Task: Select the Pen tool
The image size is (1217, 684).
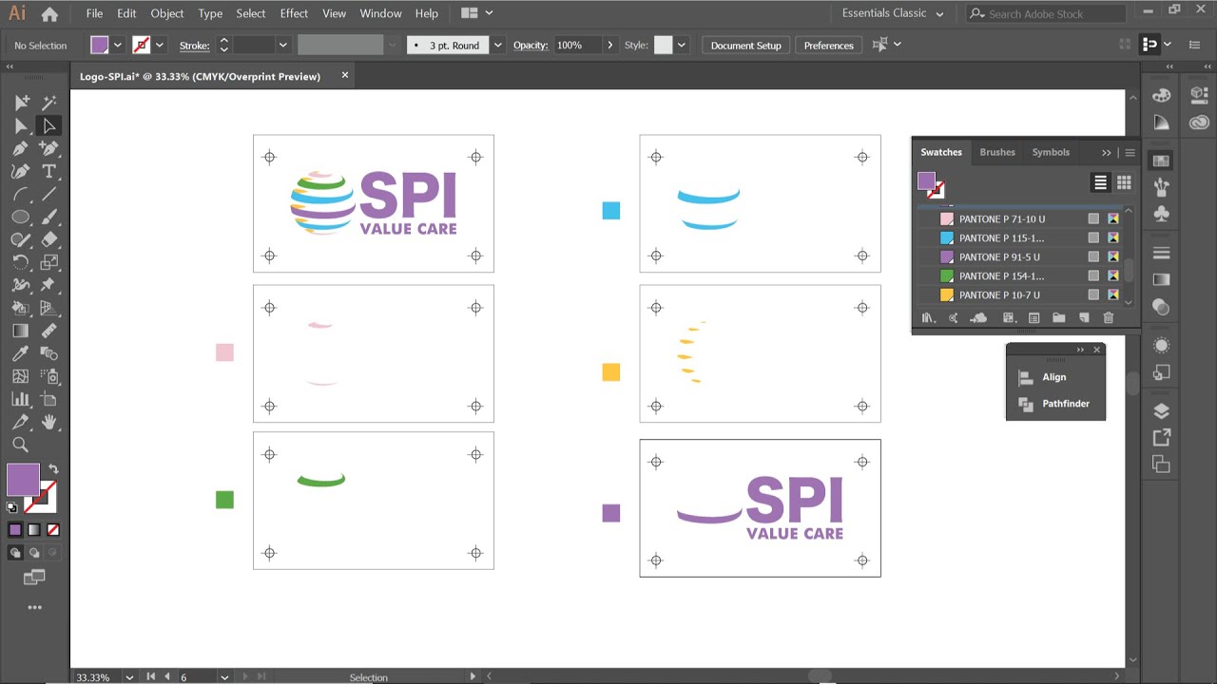Action: click(20, 148)
